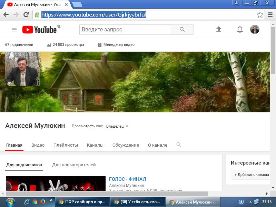276x207 pixels.
Task: Open the Chrome three-line menu
Action: coord(270,15)
